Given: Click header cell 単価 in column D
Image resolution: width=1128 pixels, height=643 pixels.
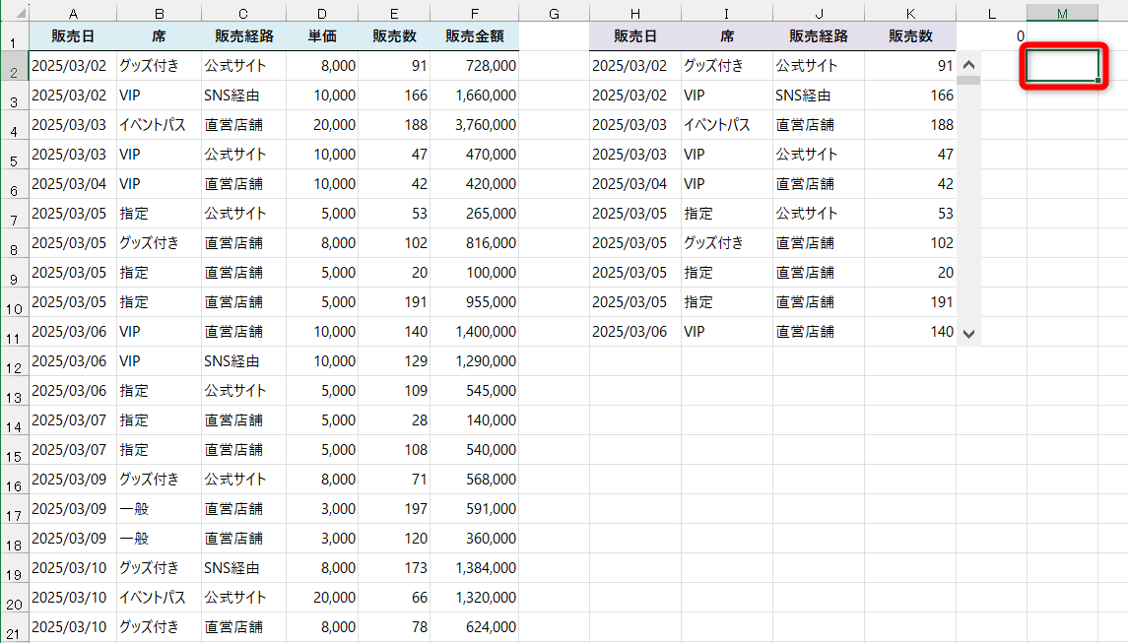Looking at the screenshot, I should point(321,36).
